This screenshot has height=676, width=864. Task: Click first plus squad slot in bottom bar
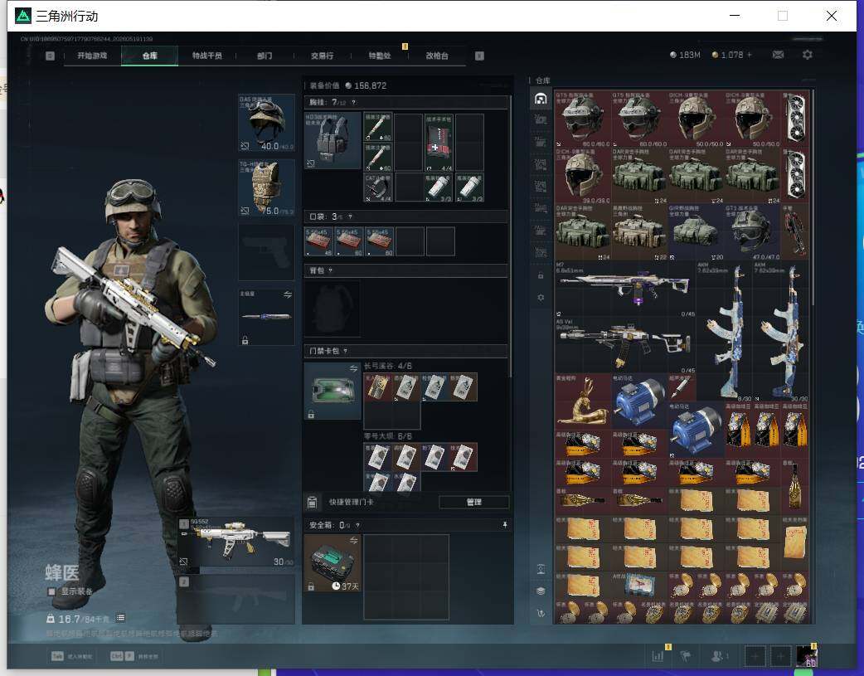[755, 656]
